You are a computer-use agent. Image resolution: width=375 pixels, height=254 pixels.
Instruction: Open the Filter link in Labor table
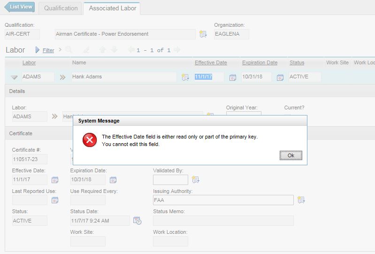coord(48,50)
